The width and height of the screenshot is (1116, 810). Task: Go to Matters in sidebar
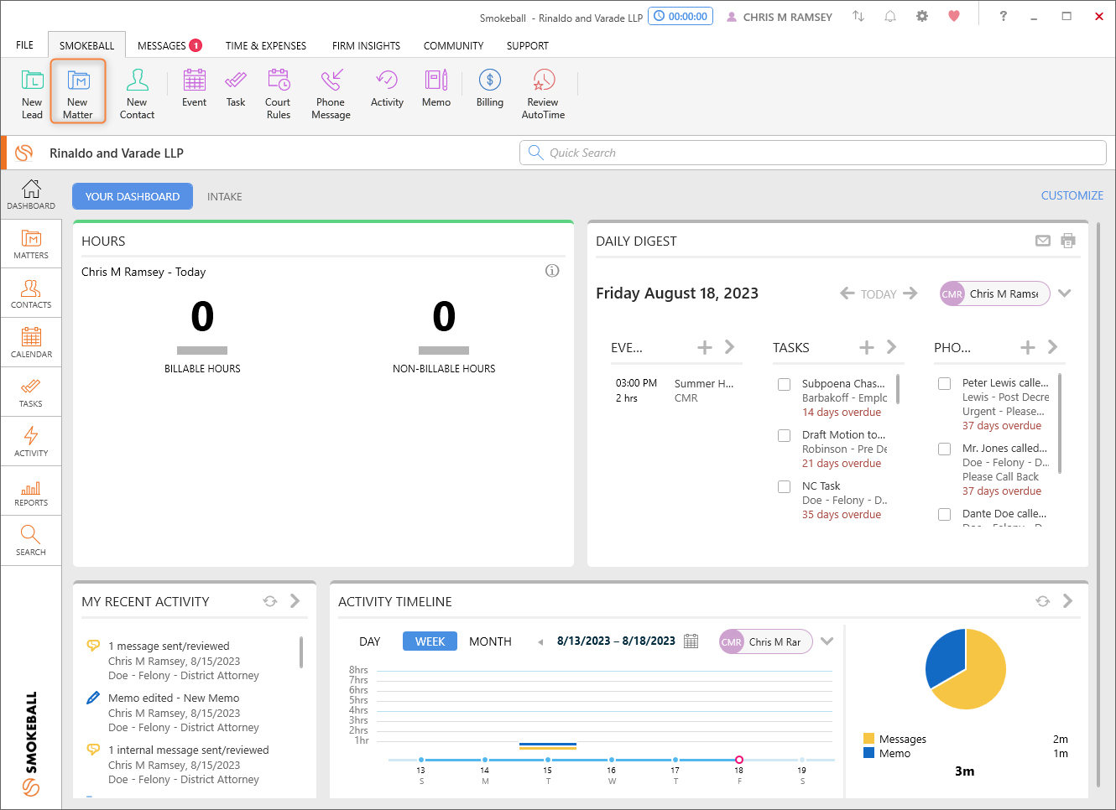coord(31,244)
